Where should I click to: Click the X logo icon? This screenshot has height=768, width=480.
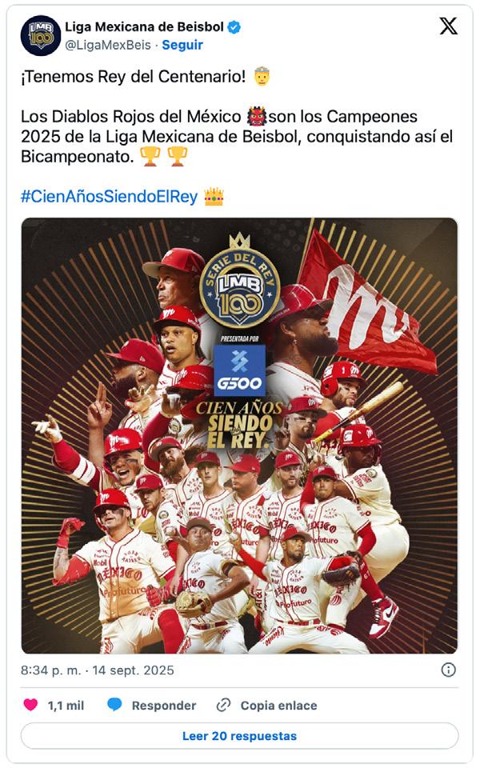pyautogui.click(x=448, y=26)
